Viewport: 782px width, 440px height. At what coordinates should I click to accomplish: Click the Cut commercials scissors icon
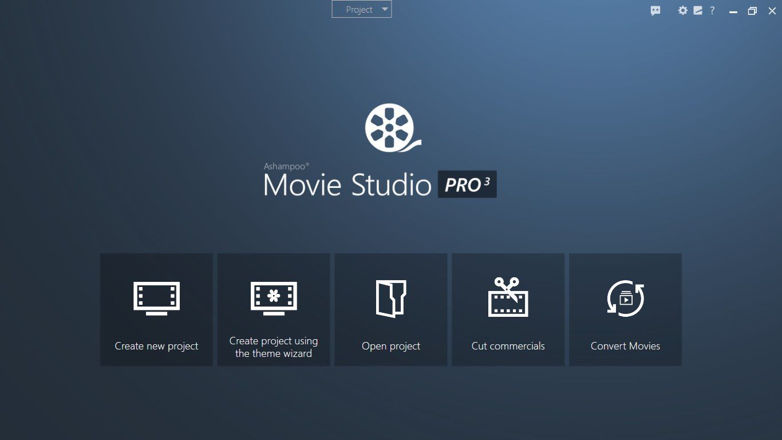click(x=508, y=297)
